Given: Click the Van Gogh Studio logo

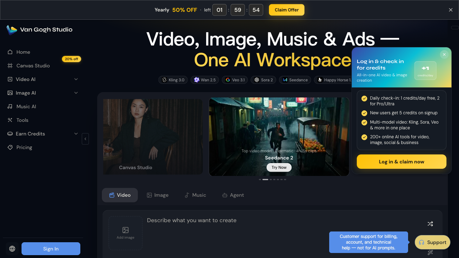Looking at the screenshot, I should [39, 30].
